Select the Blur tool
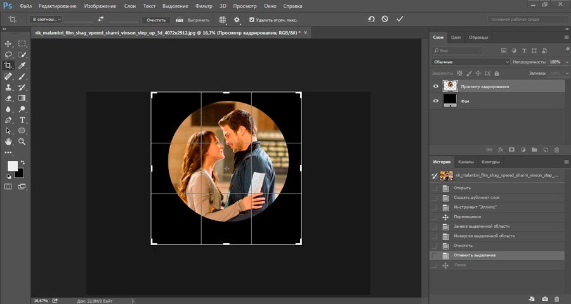The height and width of the screenshot is (304, 571). tap(8, 109)
